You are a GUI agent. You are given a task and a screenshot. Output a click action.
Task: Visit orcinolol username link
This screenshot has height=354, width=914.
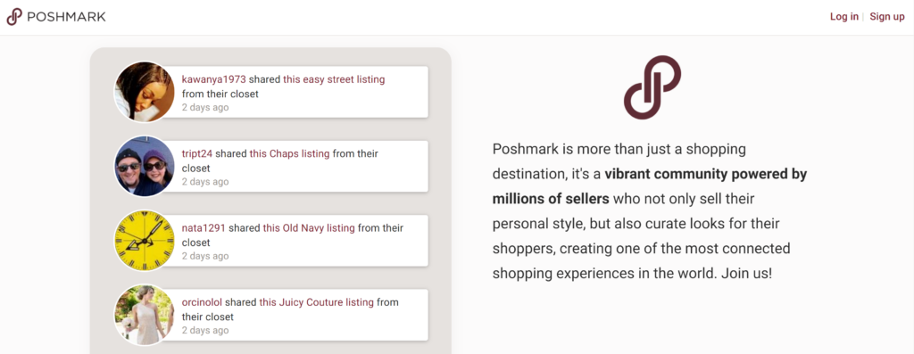202,302
